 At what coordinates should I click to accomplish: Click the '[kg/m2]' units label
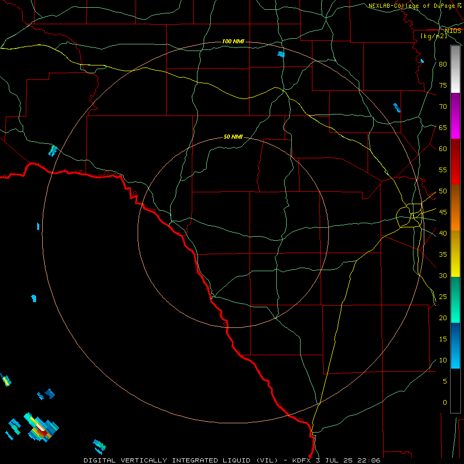coord(434,36)
